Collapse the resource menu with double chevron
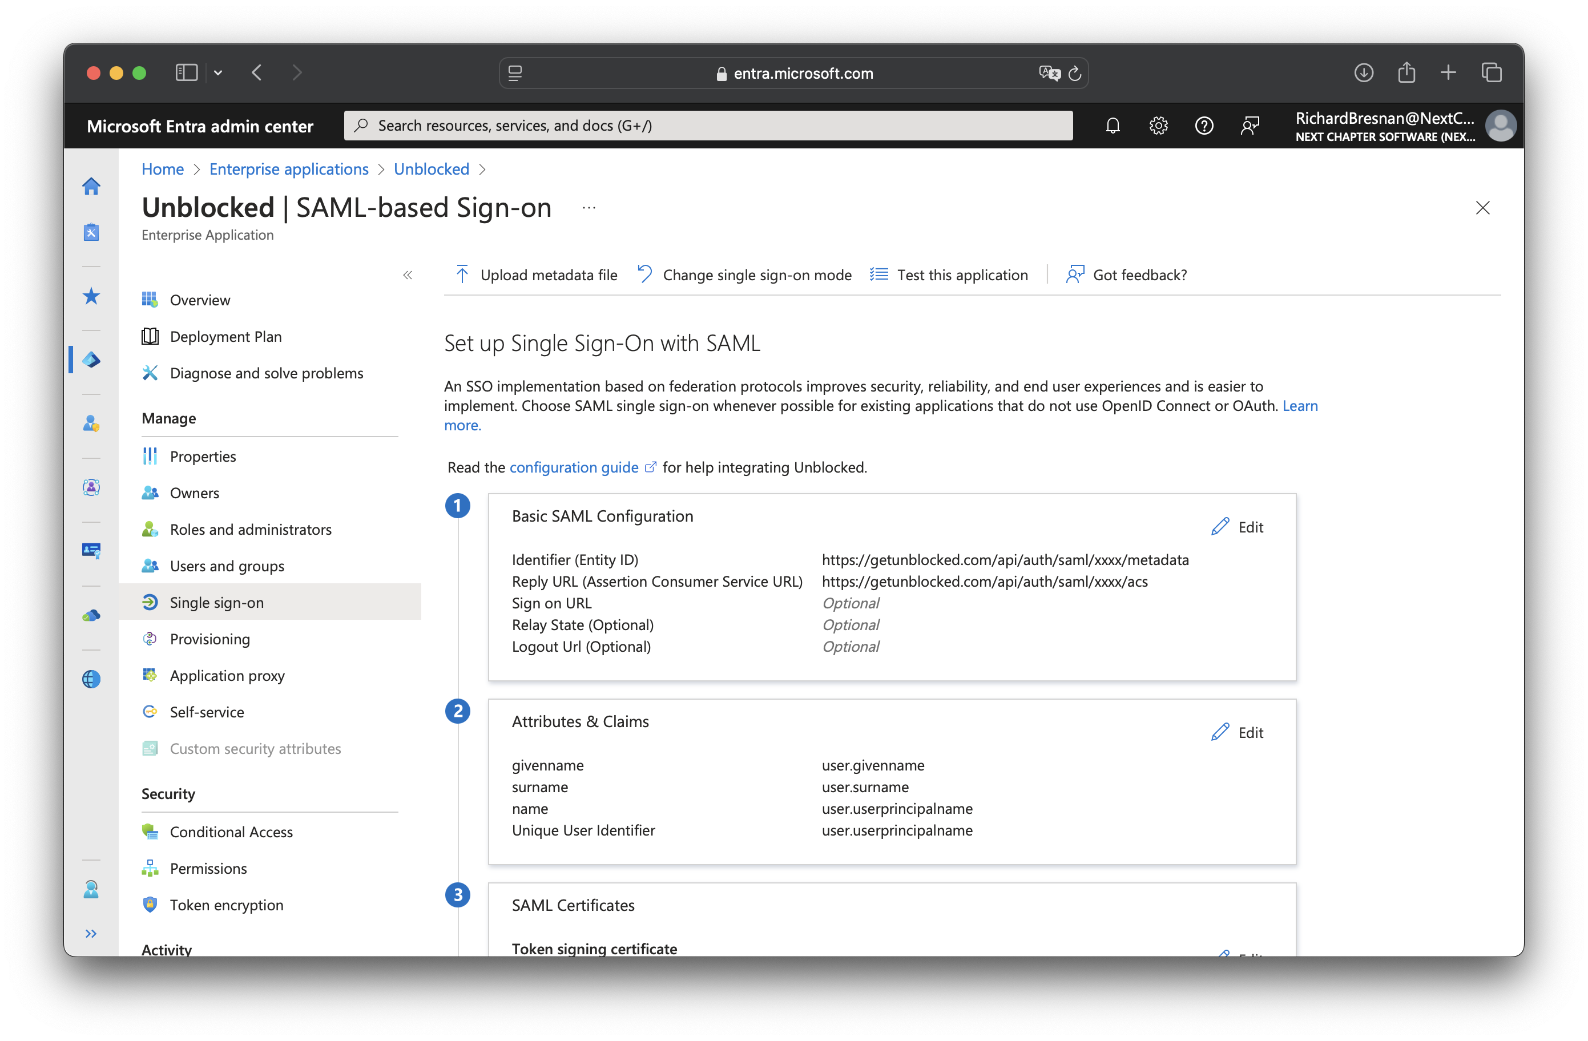Image resolution: width=1588 pixels, height=1041 pixels. [408, 275]
